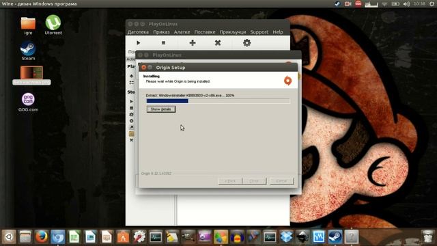
Task: Open Files manager from the dock
Action: (25, 237)
